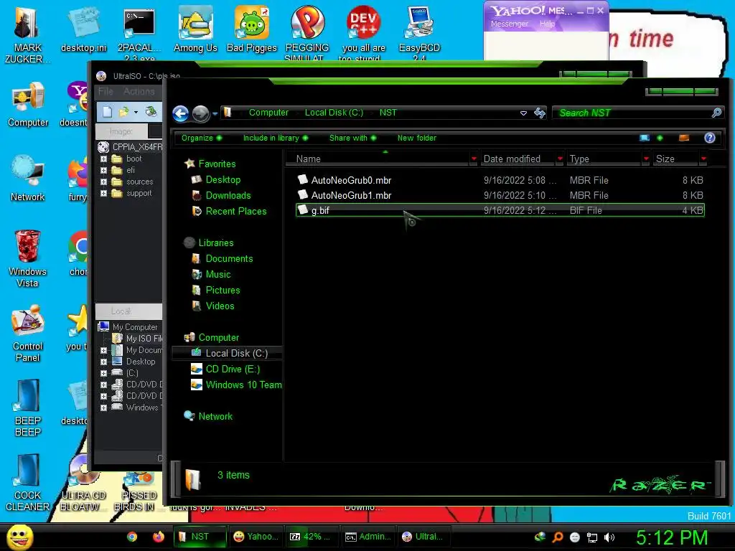The image size is (735, 551).
Task: Click the volume speaker icon in system tray
Action: (x=609, y=537)
